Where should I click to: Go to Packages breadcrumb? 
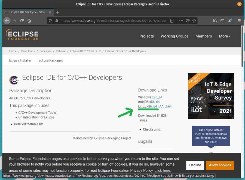pyautogui.click(x=45, y=51)
